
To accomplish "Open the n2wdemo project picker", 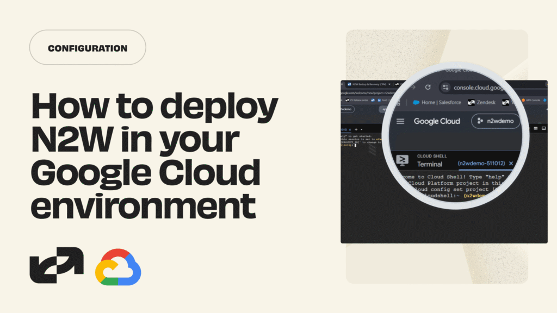I will click(496, 121).
